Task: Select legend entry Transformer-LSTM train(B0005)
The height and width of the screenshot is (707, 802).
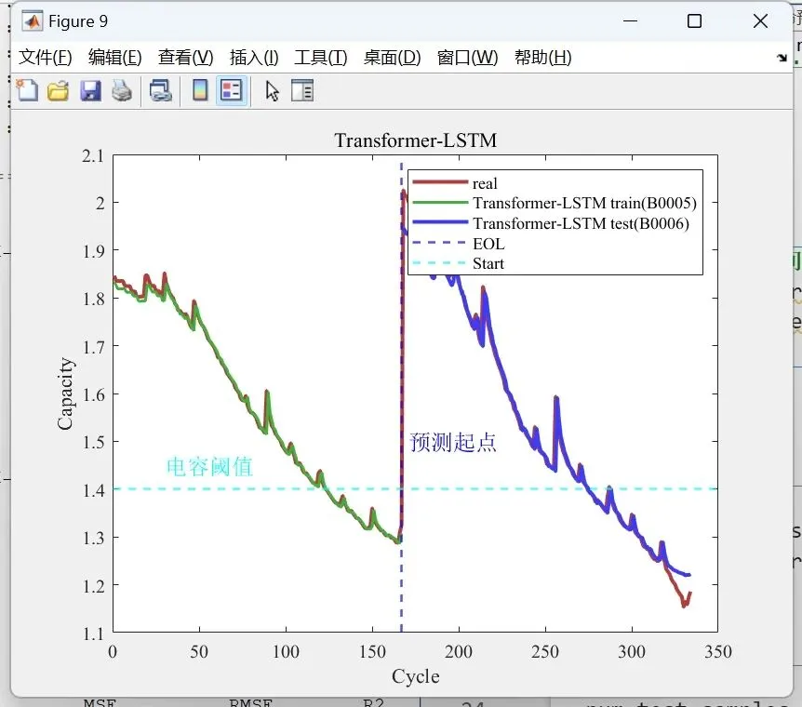Action: [x=584, y=203]
